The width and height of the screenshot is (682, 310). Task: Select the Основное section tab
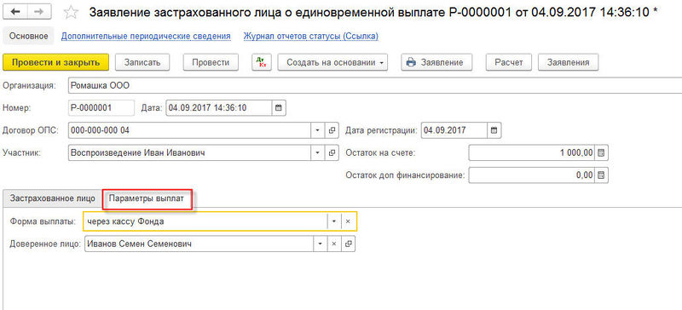pyautogui.click(x=29, y=36)
